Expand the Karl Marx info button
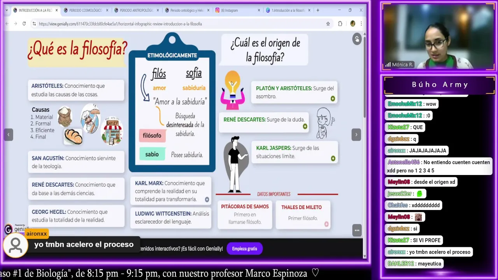498x280 pixels. (x=207, y=199)
